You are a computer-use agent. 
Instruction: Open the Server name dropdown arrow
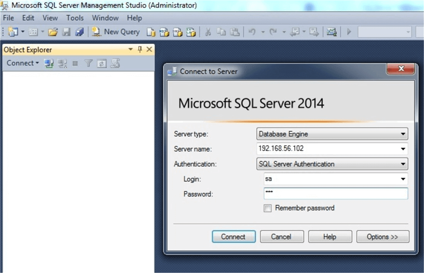pyautogui.click(x=403, y=149)
